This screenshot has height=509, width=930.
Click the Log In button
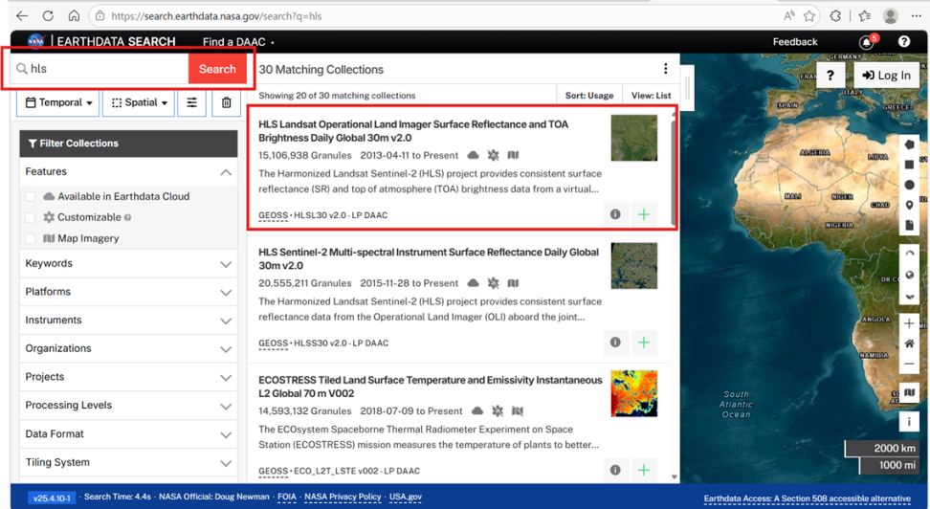tap(886, 76)
